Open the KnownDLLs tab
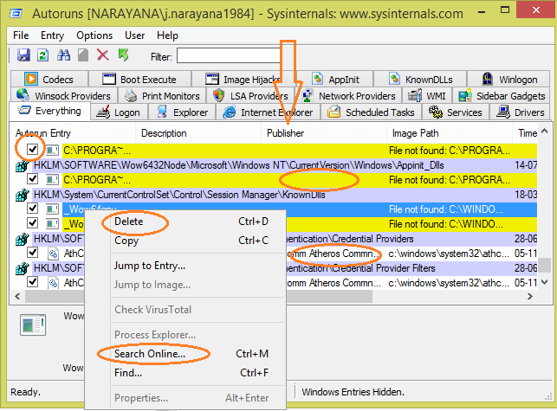This screenshot has height=411, width=557. 420,79
